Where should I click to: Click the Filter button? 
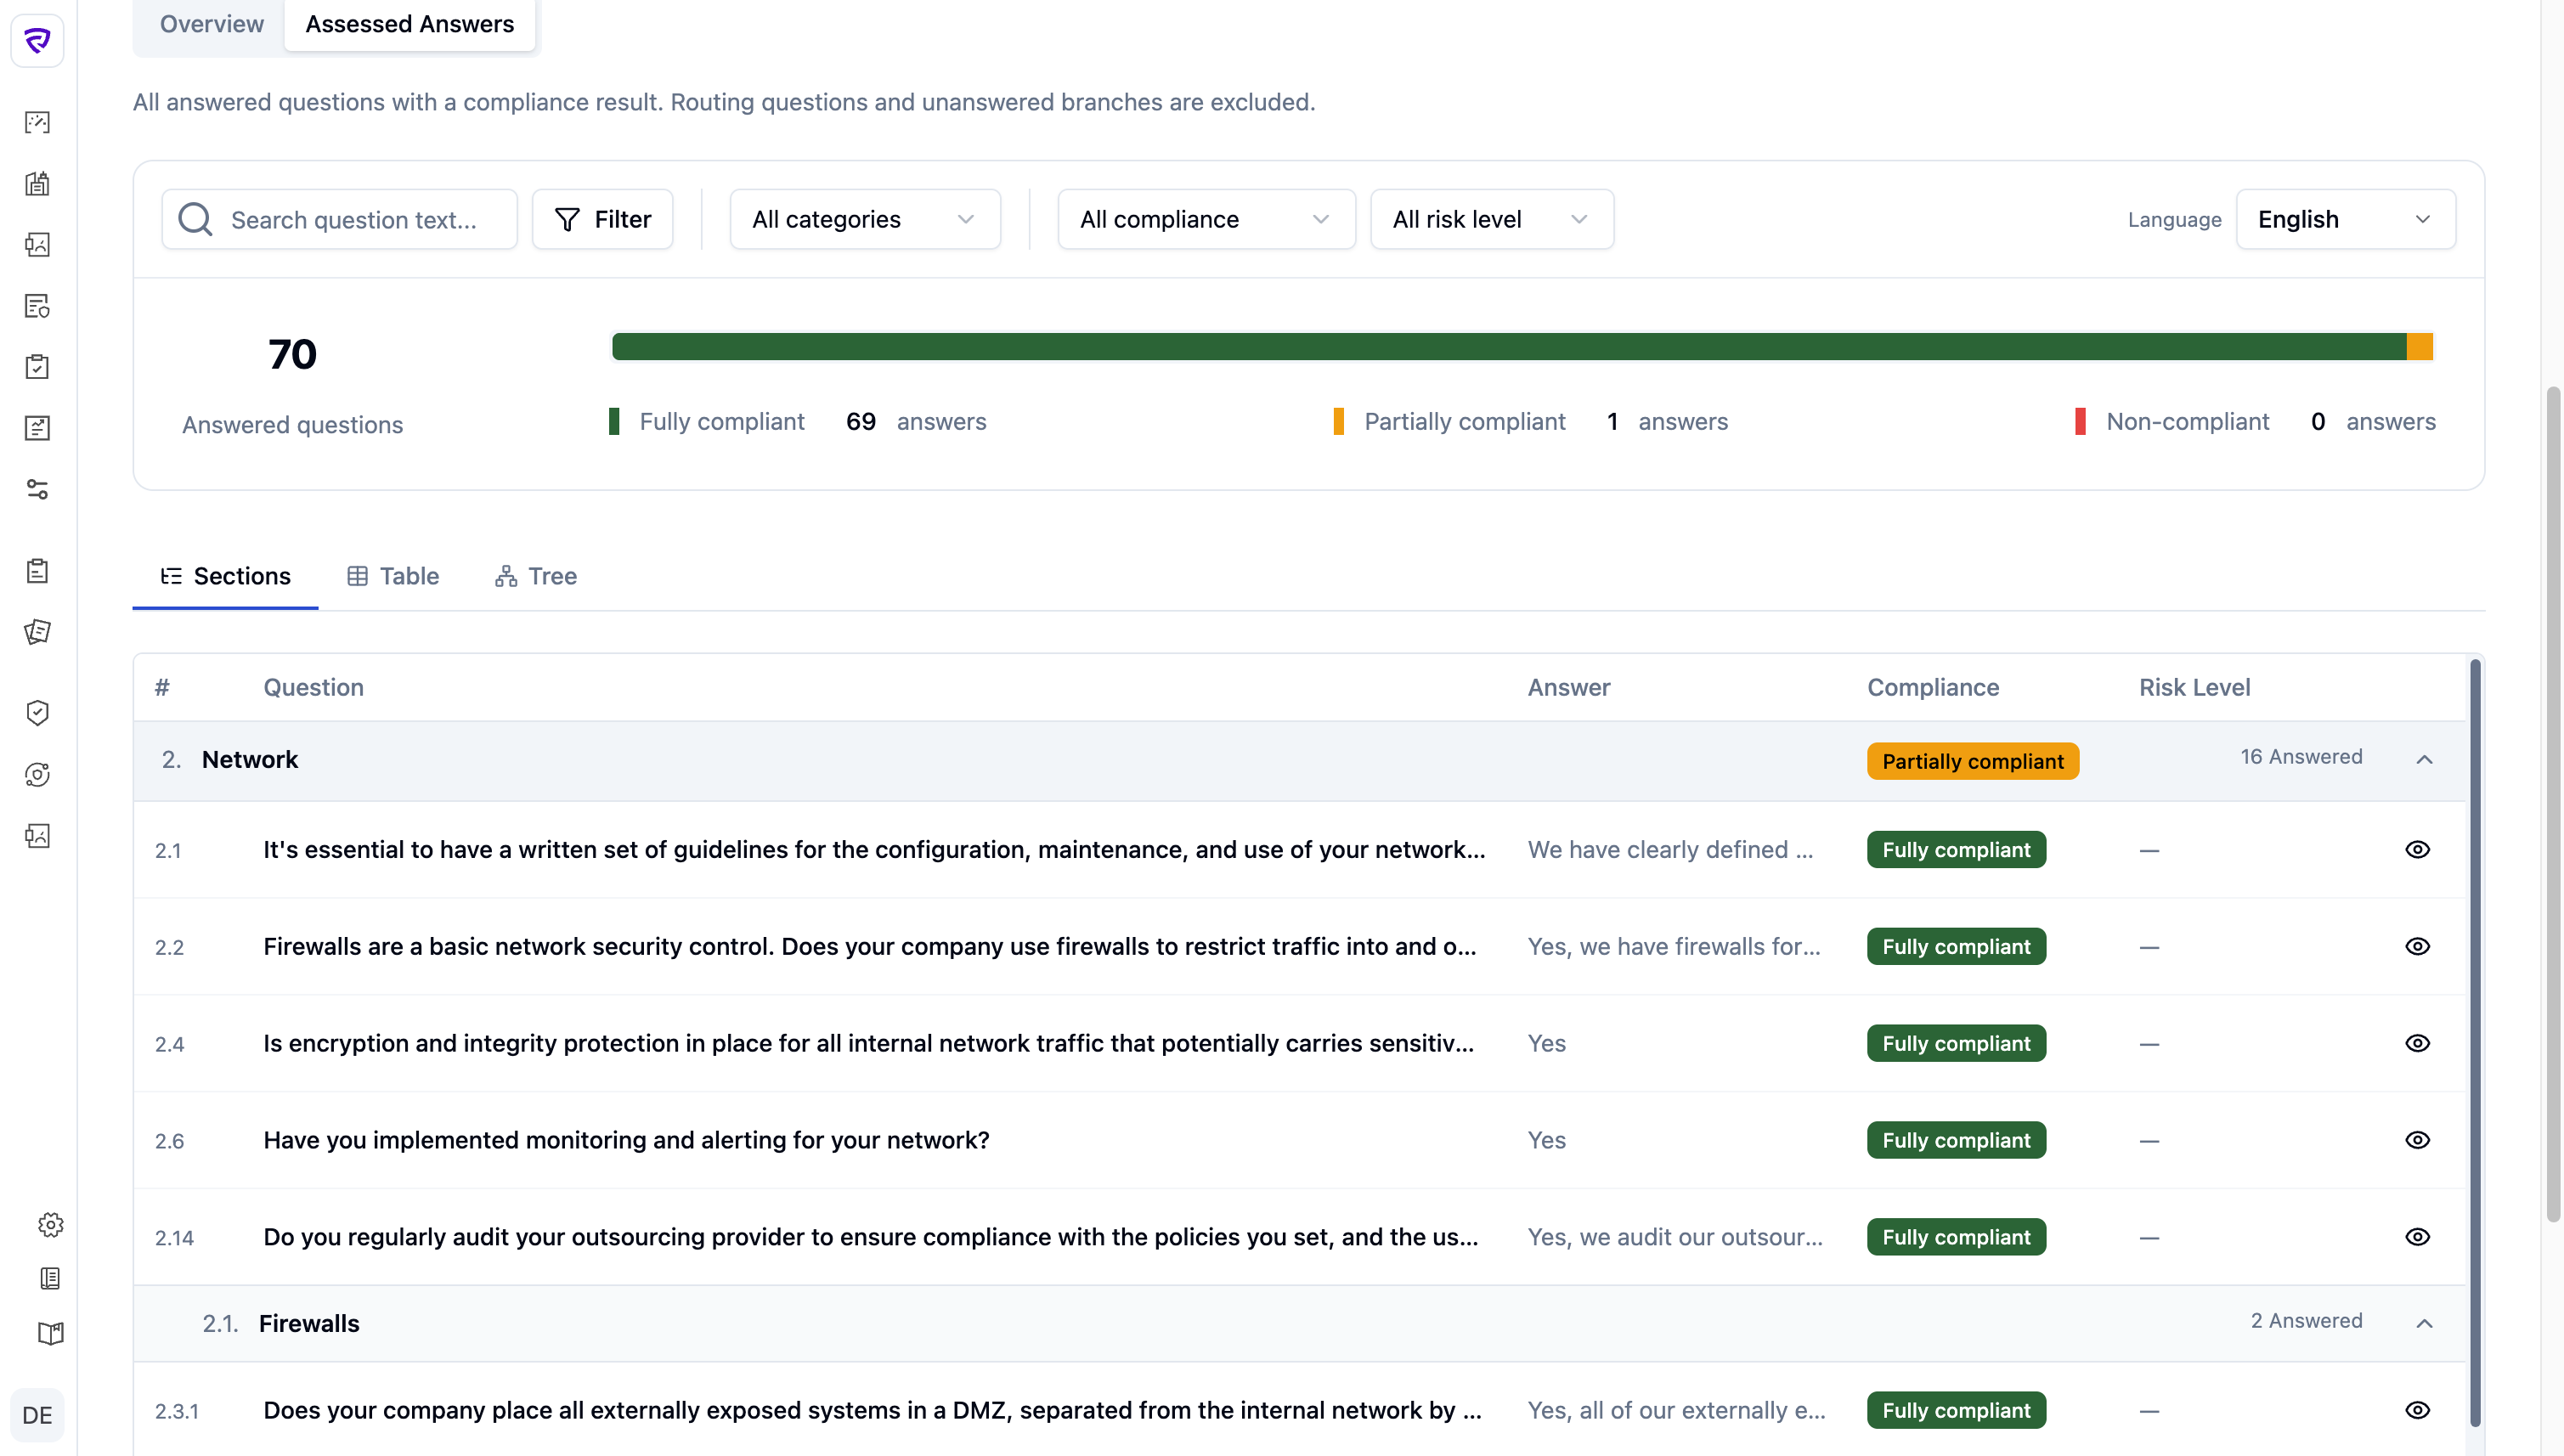[x=602, y=219]
